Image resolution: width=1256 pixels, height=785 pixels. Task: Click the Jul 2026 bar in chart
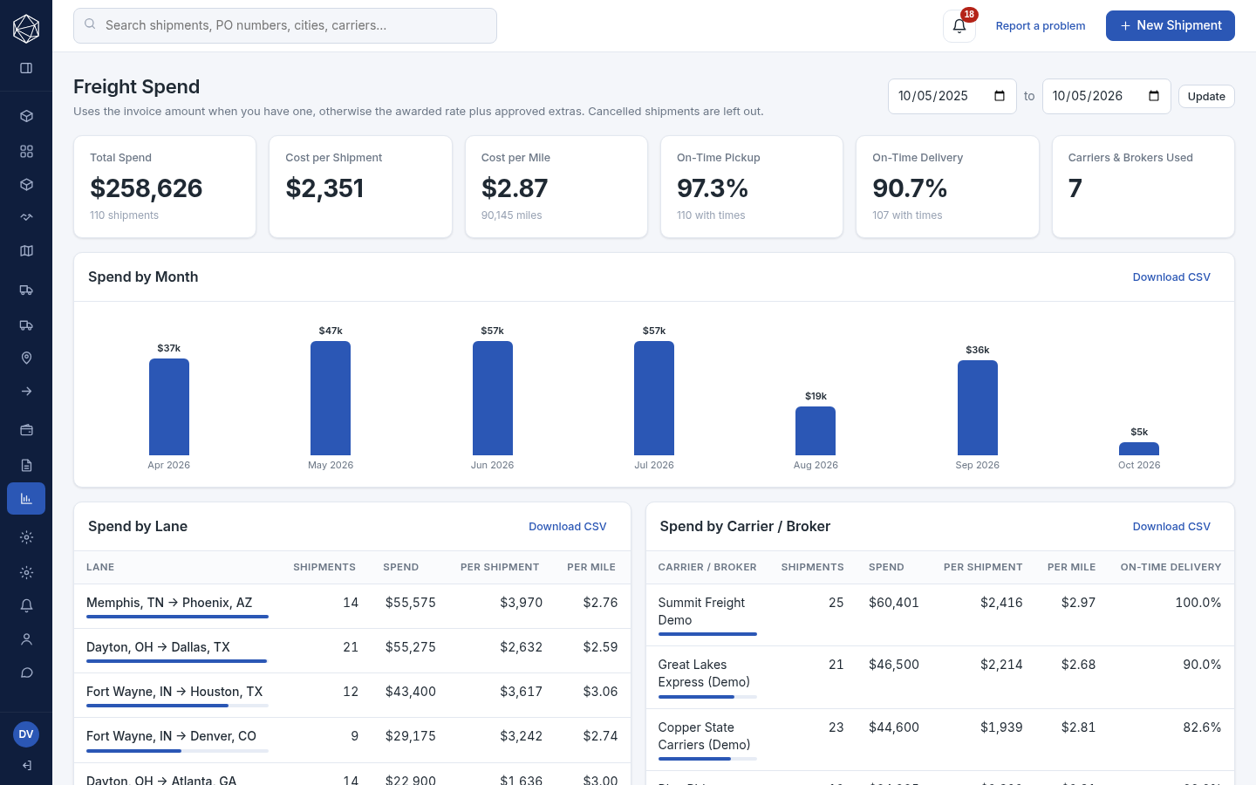point(654,398)
